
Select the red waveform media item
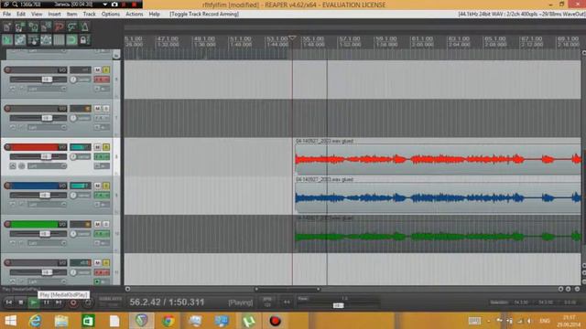tap(438, 159)
